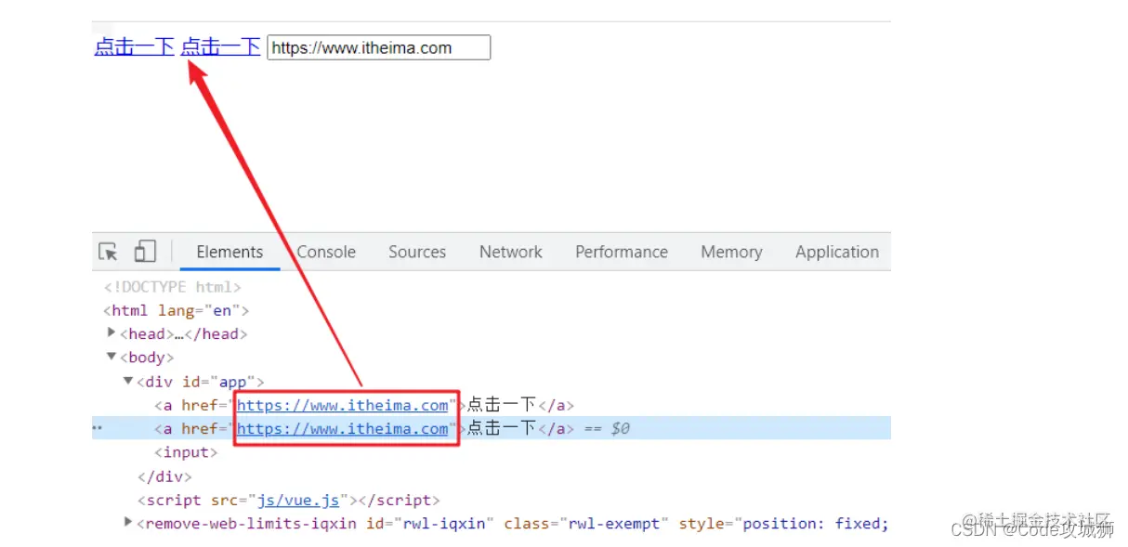Screen dimensions: 1128x547
Task: Select the <input> element row
Action: point(186,452)
